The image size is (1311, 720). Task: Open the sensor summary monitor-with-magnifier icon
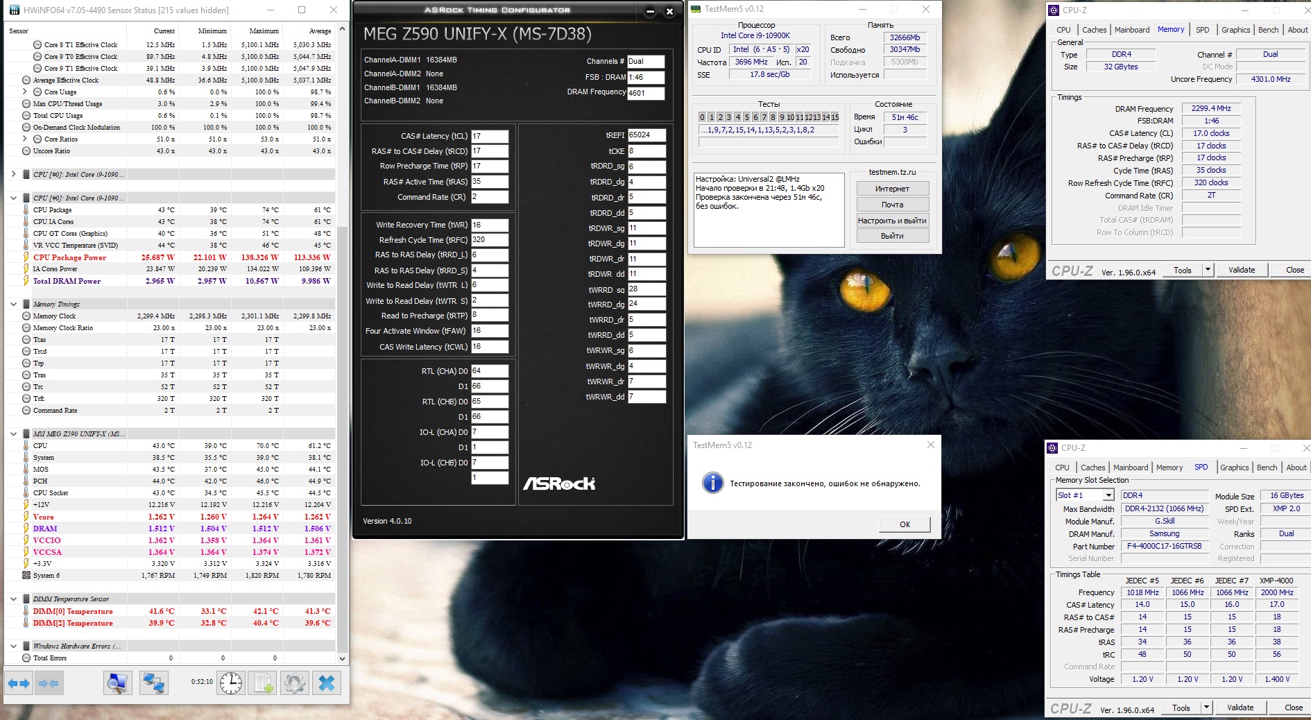(x=118, y=684)
